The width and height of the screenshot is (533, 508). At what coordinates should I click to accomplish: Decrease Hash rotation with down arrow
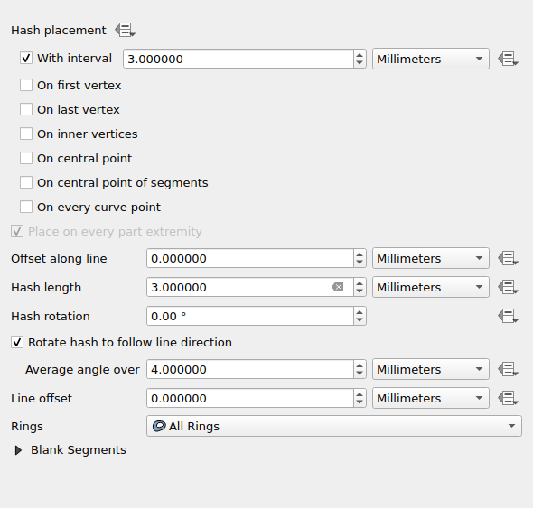click(360, 320)
